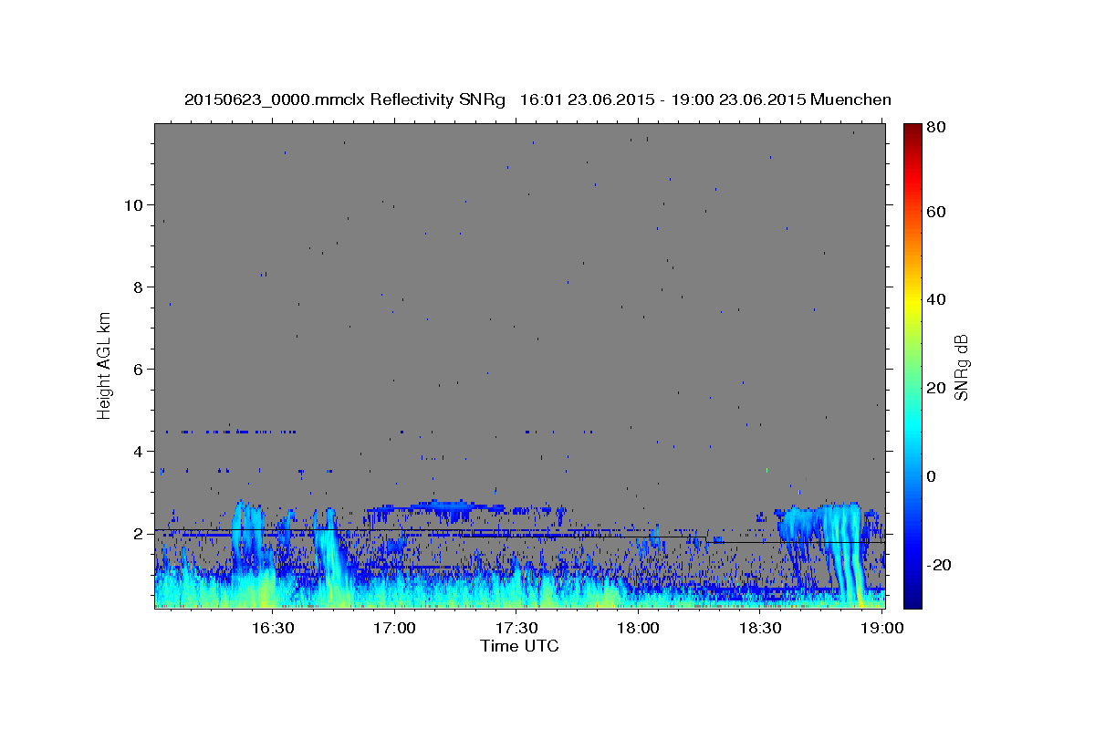Click the "Height AGL km" axis label
The image size is (1095, 730).
pos(105,365)
